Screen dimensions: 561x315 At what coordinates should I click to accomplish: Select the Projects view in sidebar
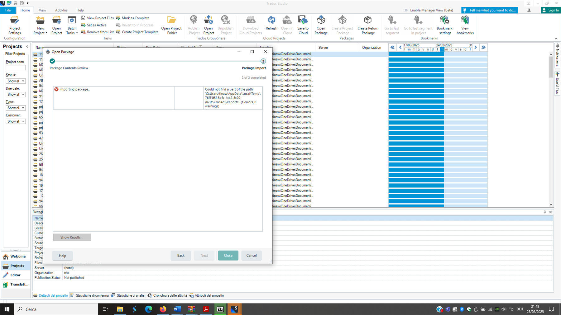tap(16, 266)
